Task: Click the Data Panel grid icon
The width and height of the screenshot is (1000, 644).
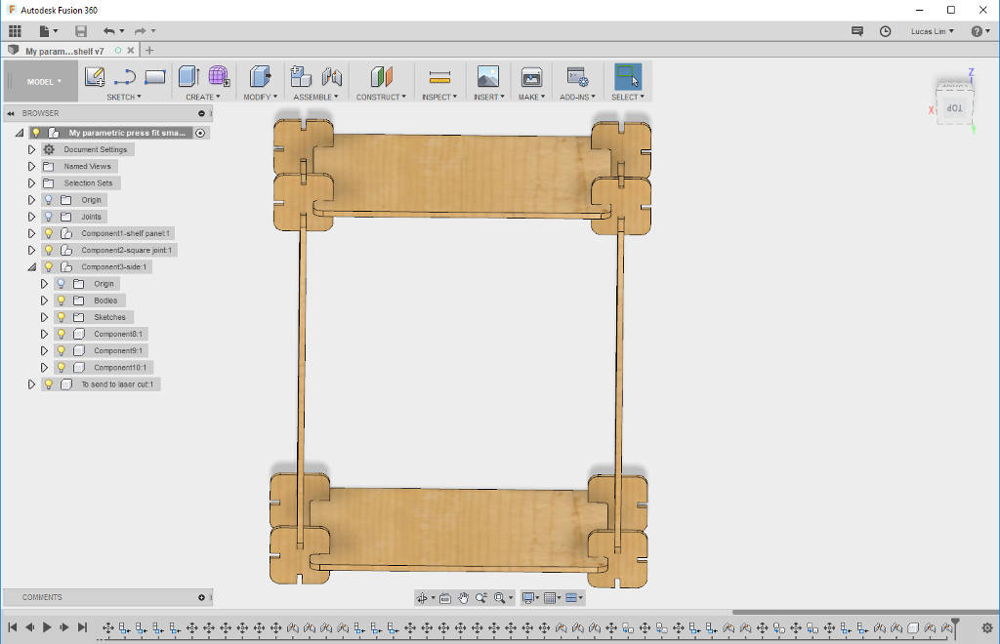Action: tap(15, 31)
